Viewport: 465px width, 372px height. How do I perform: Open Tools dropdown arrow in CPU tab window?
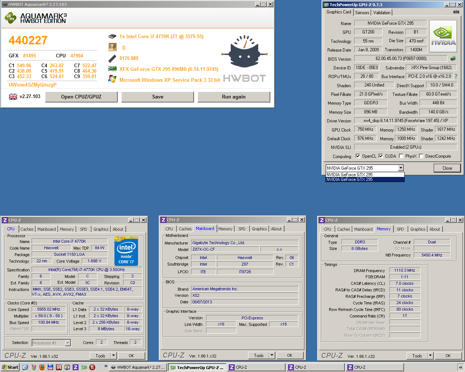tap(113, 356)
